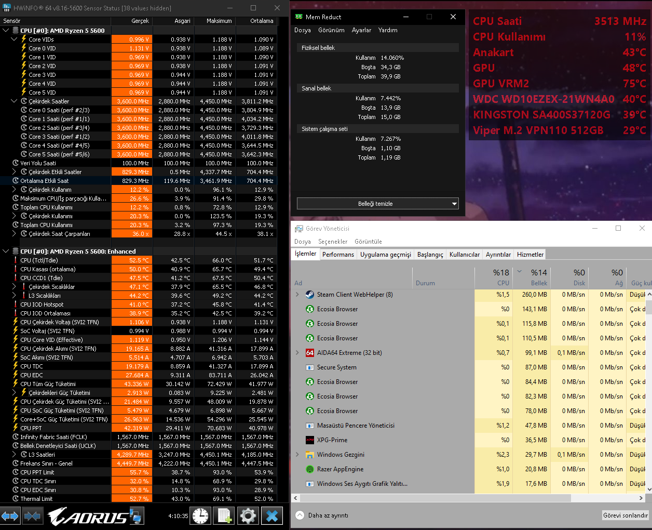
Task: Select the Core 3 Saati (perf #1/2) row
Action: click(x=139, y=137)
